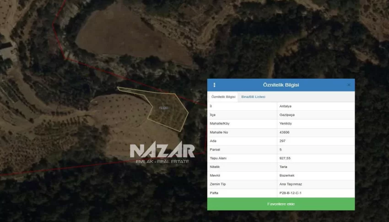Select the Tapu Alanı value 927,55
389x222 pixels.
click(x=285, y=158)
